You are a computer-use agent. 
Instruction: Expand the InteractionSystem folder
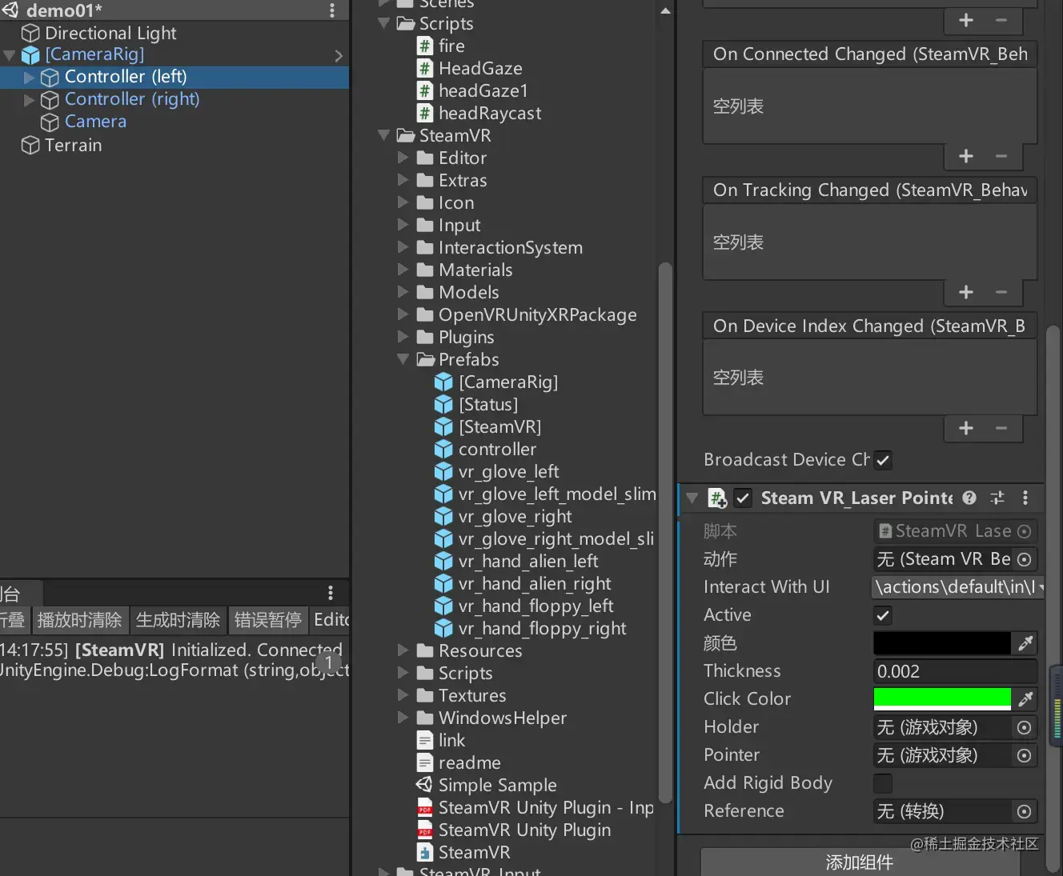pyautogui.click(x=403, y=247)
